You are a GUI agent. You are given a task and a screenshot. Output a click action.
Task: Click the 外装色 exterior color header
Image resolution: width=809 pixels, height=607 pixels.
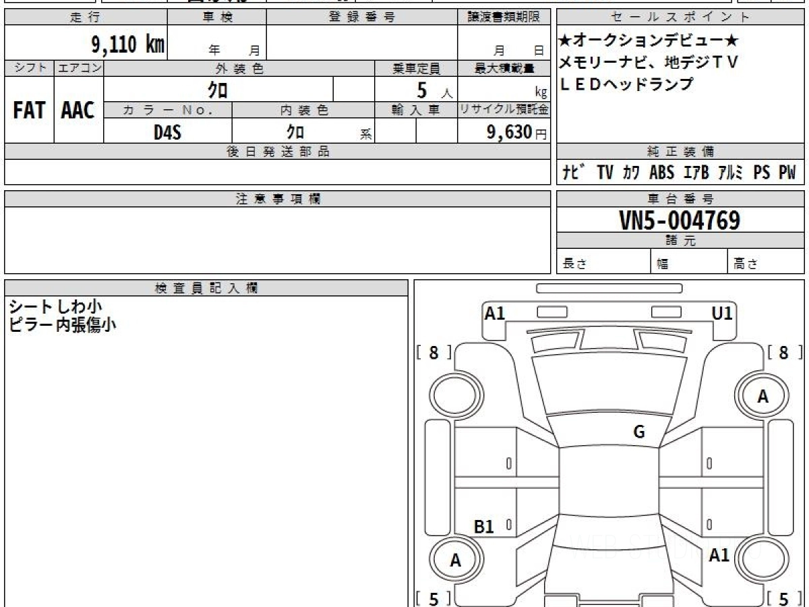click(x=239, y=68)
